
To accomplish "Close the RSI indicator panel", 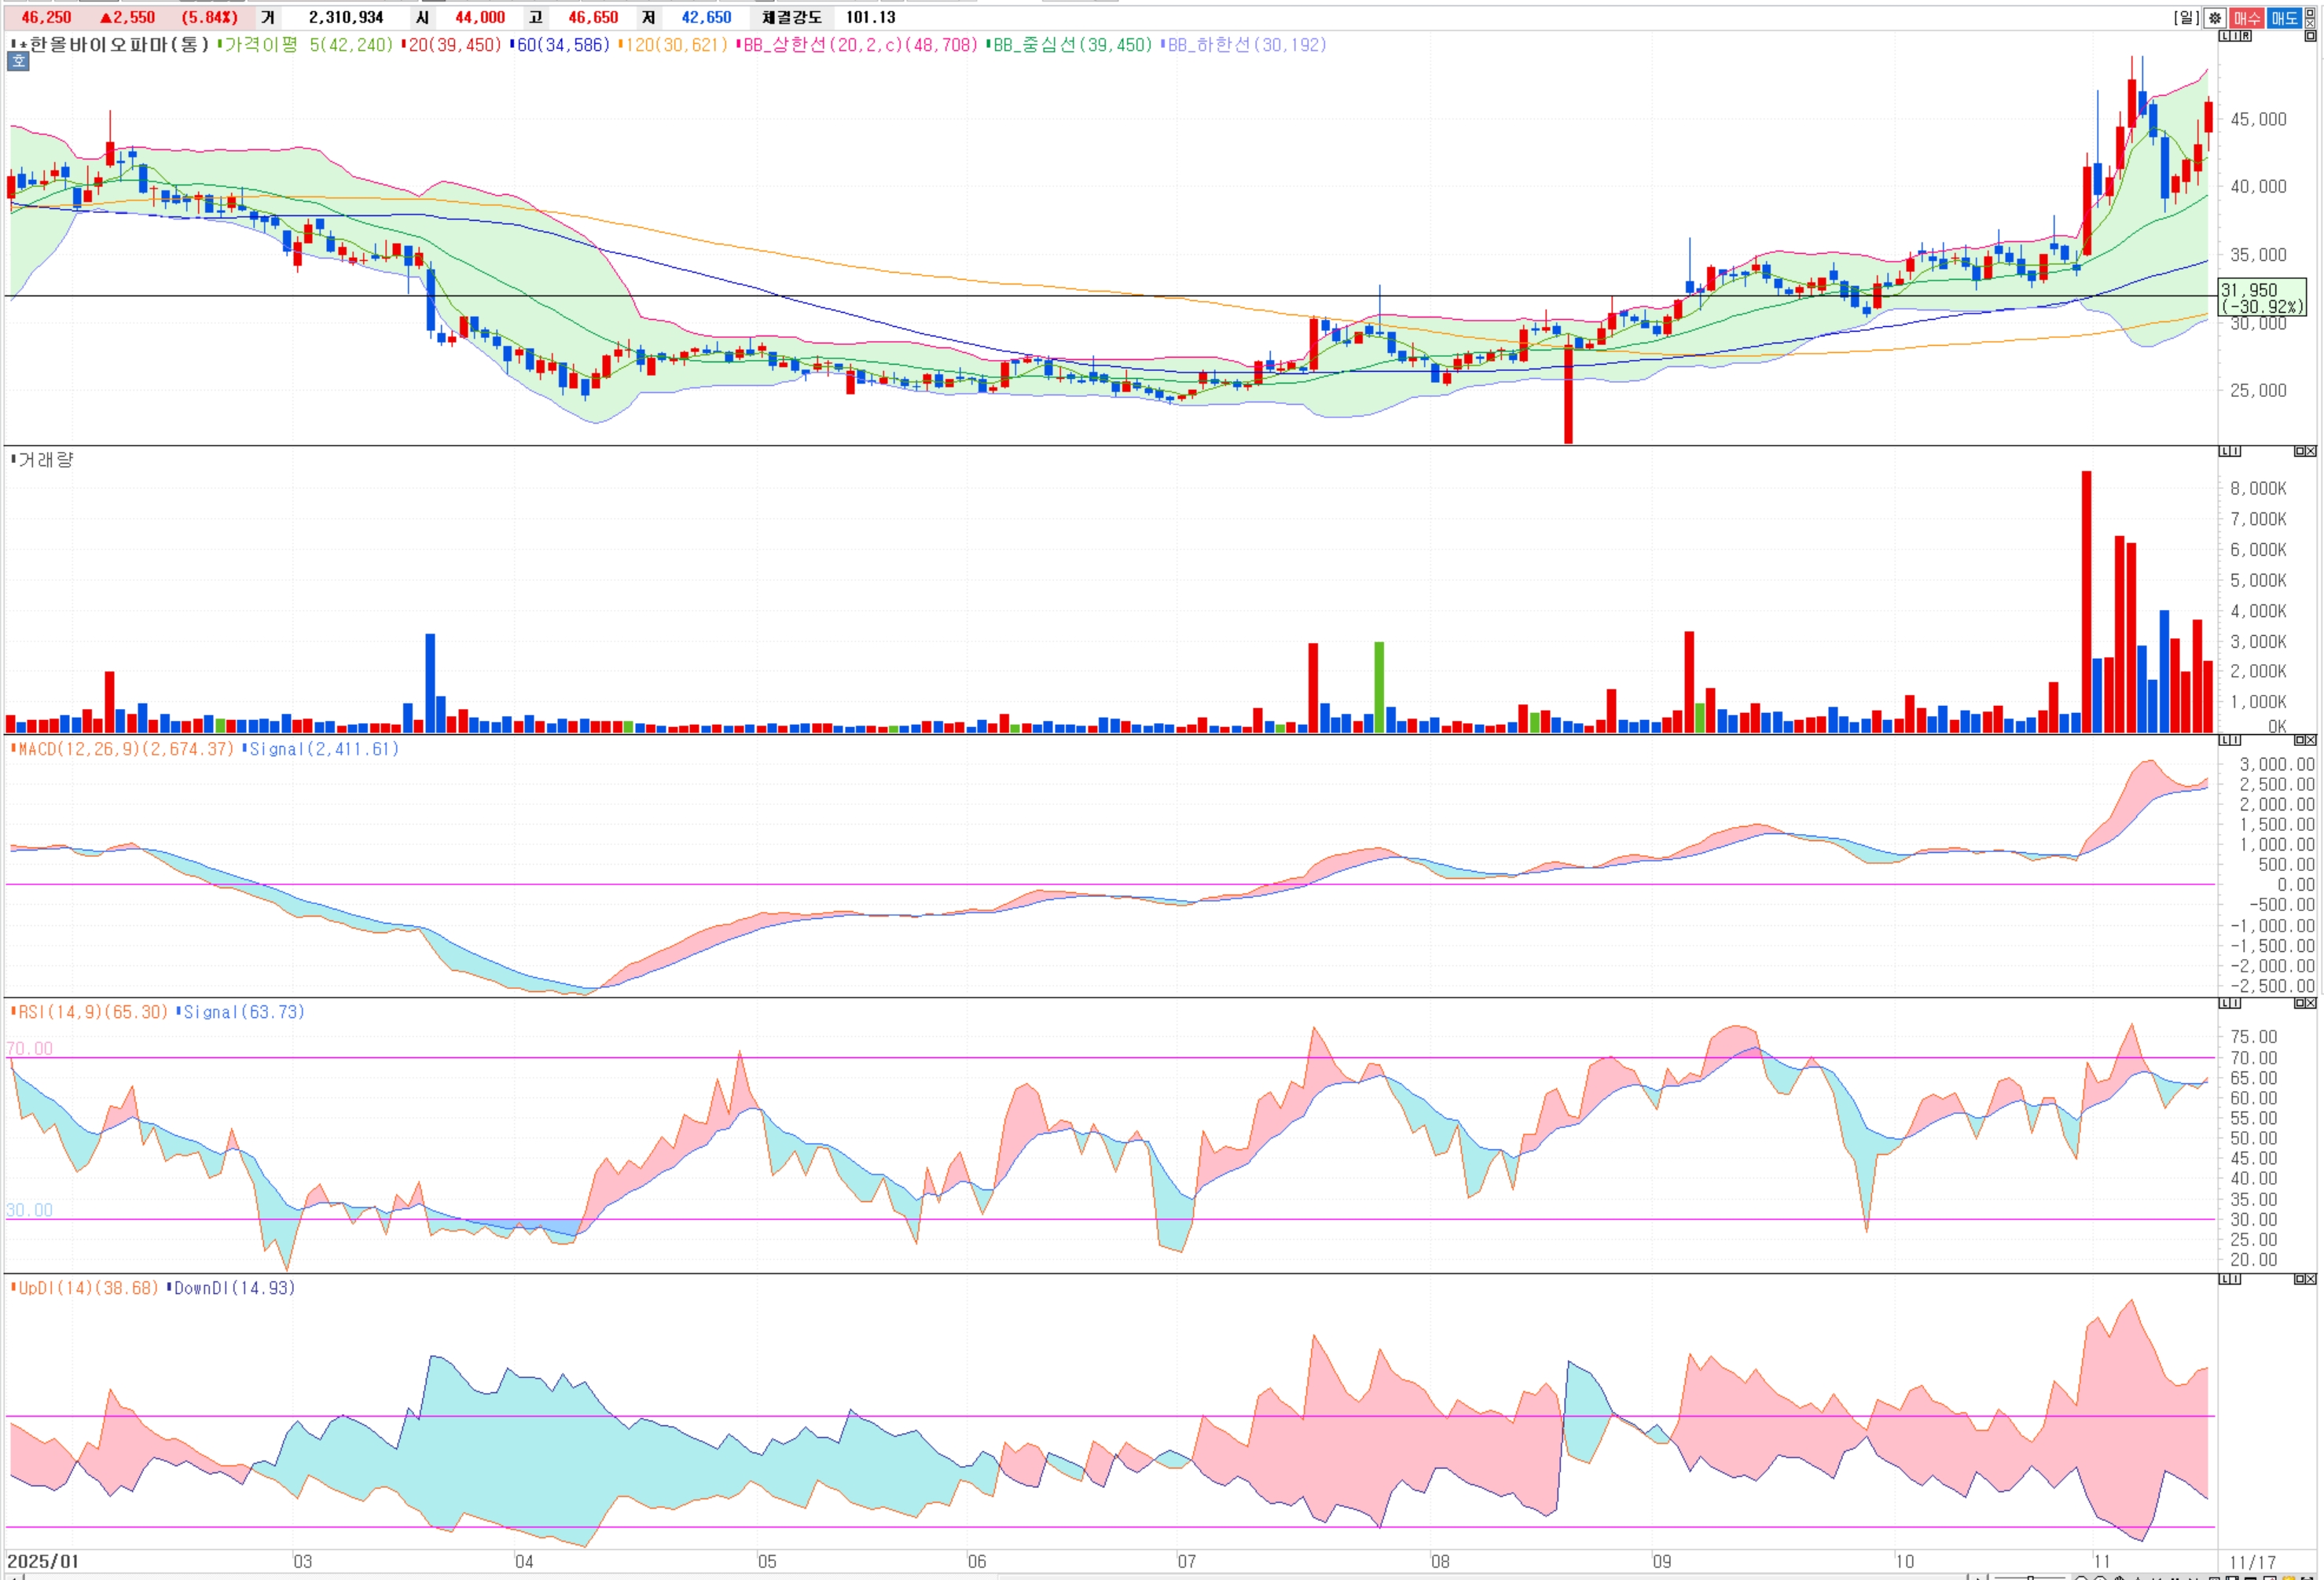I will pos(2311,1003).
